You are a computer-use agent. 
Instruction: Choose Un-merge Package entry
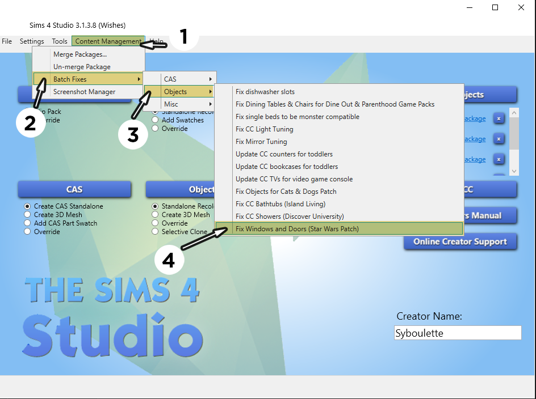(x=89, y=67)
